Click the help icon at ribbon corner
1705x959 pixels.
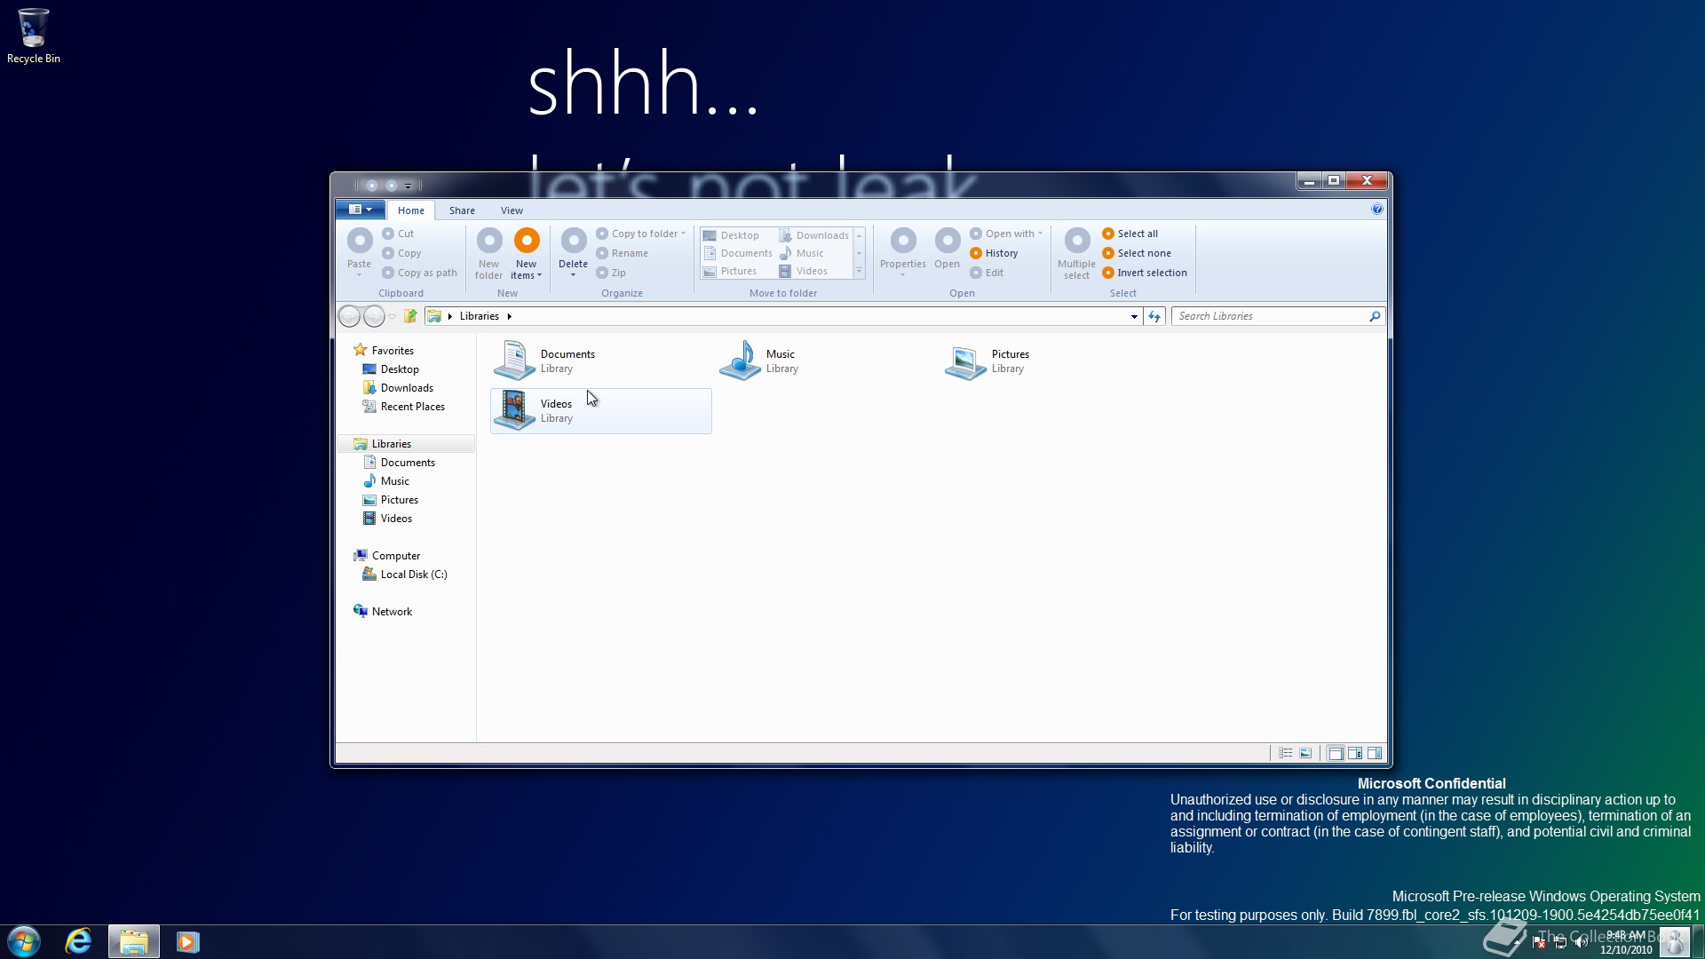click(1376, 210)
